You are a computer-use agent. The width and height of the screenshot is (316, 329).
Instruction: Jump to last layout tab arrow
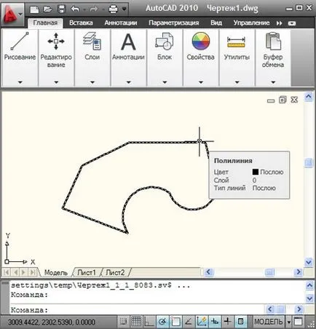(x=33, y=272)
